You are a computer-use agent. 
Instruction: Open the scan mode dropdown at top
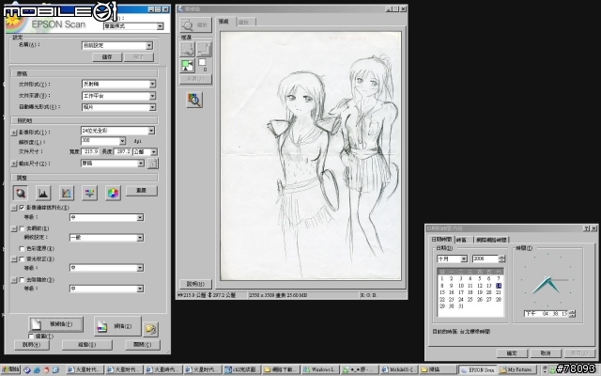coord(133,26)
